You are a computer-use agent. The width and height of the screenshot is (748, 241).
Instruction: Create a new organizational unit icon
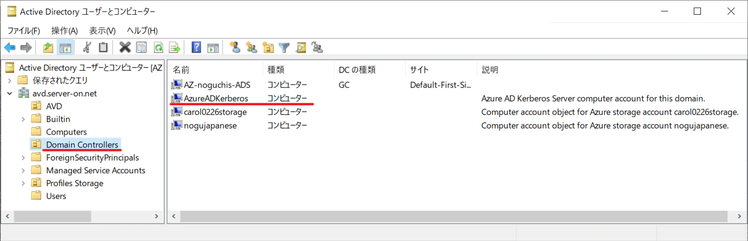pyautogui.click(x=268, y=47)
